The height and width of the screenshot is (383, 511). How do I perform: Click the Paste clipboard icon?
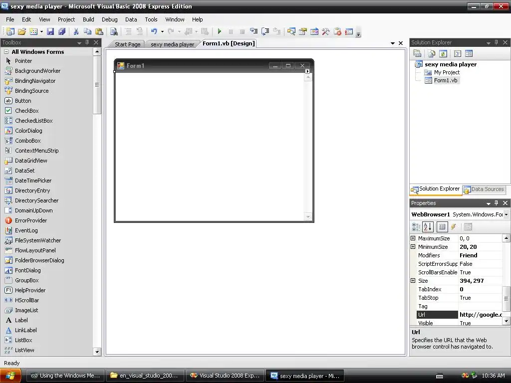tap(99, 31)
